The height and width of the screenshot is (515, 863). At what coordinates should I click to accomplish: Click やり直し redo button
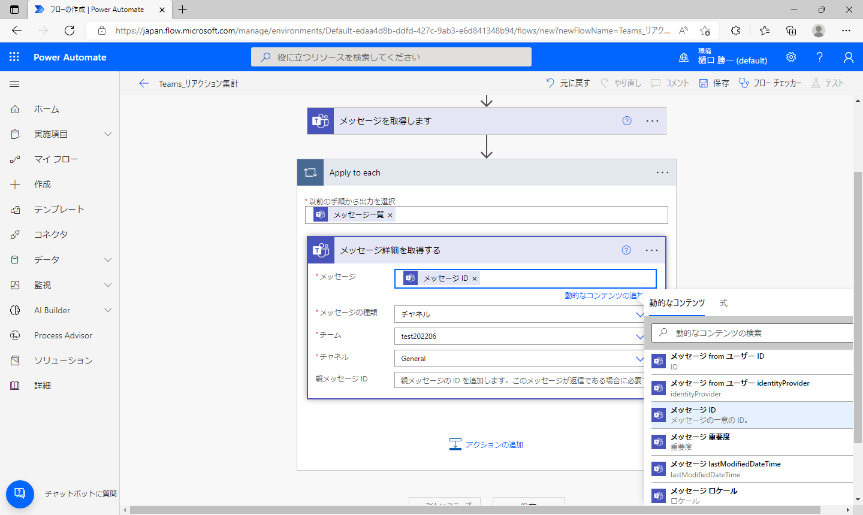[621, 83]
